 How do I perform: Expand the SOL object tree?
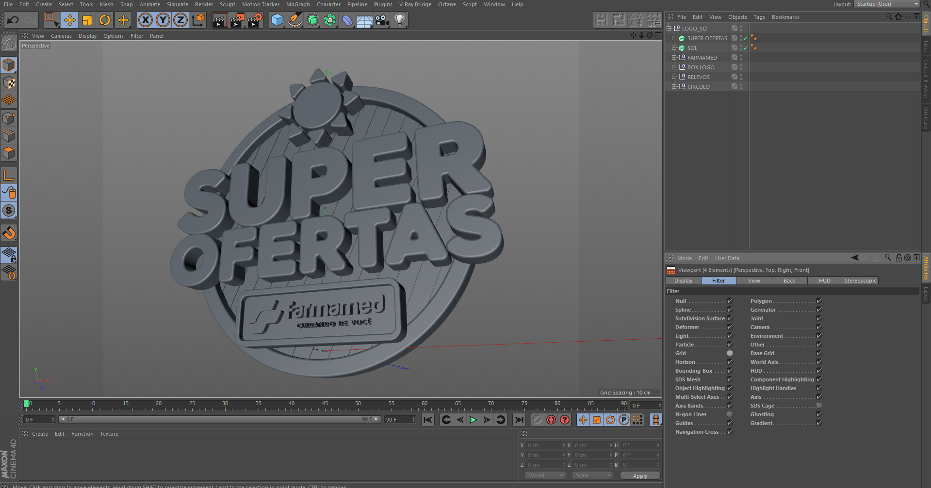pos(674,48)
